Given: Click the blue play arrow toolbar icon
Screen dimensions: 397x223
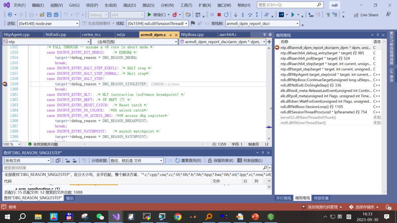Looking at the screenshot, I should tap(293, 15).
